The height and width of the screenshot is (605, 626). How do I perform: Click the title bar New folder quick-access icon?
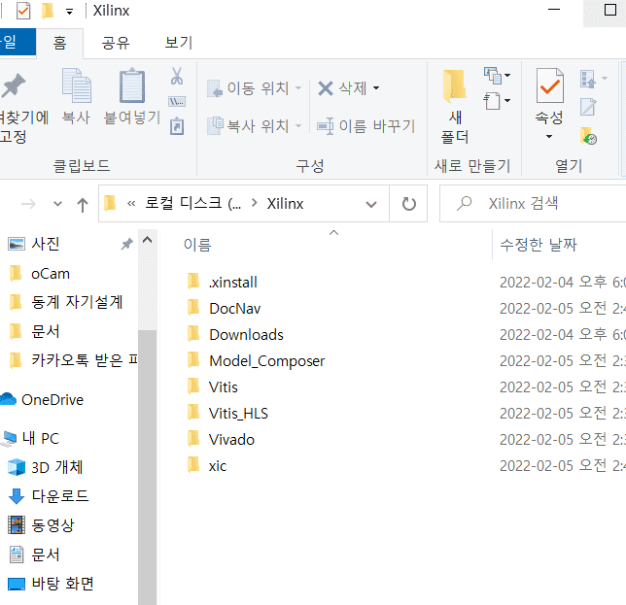[48, 11]
